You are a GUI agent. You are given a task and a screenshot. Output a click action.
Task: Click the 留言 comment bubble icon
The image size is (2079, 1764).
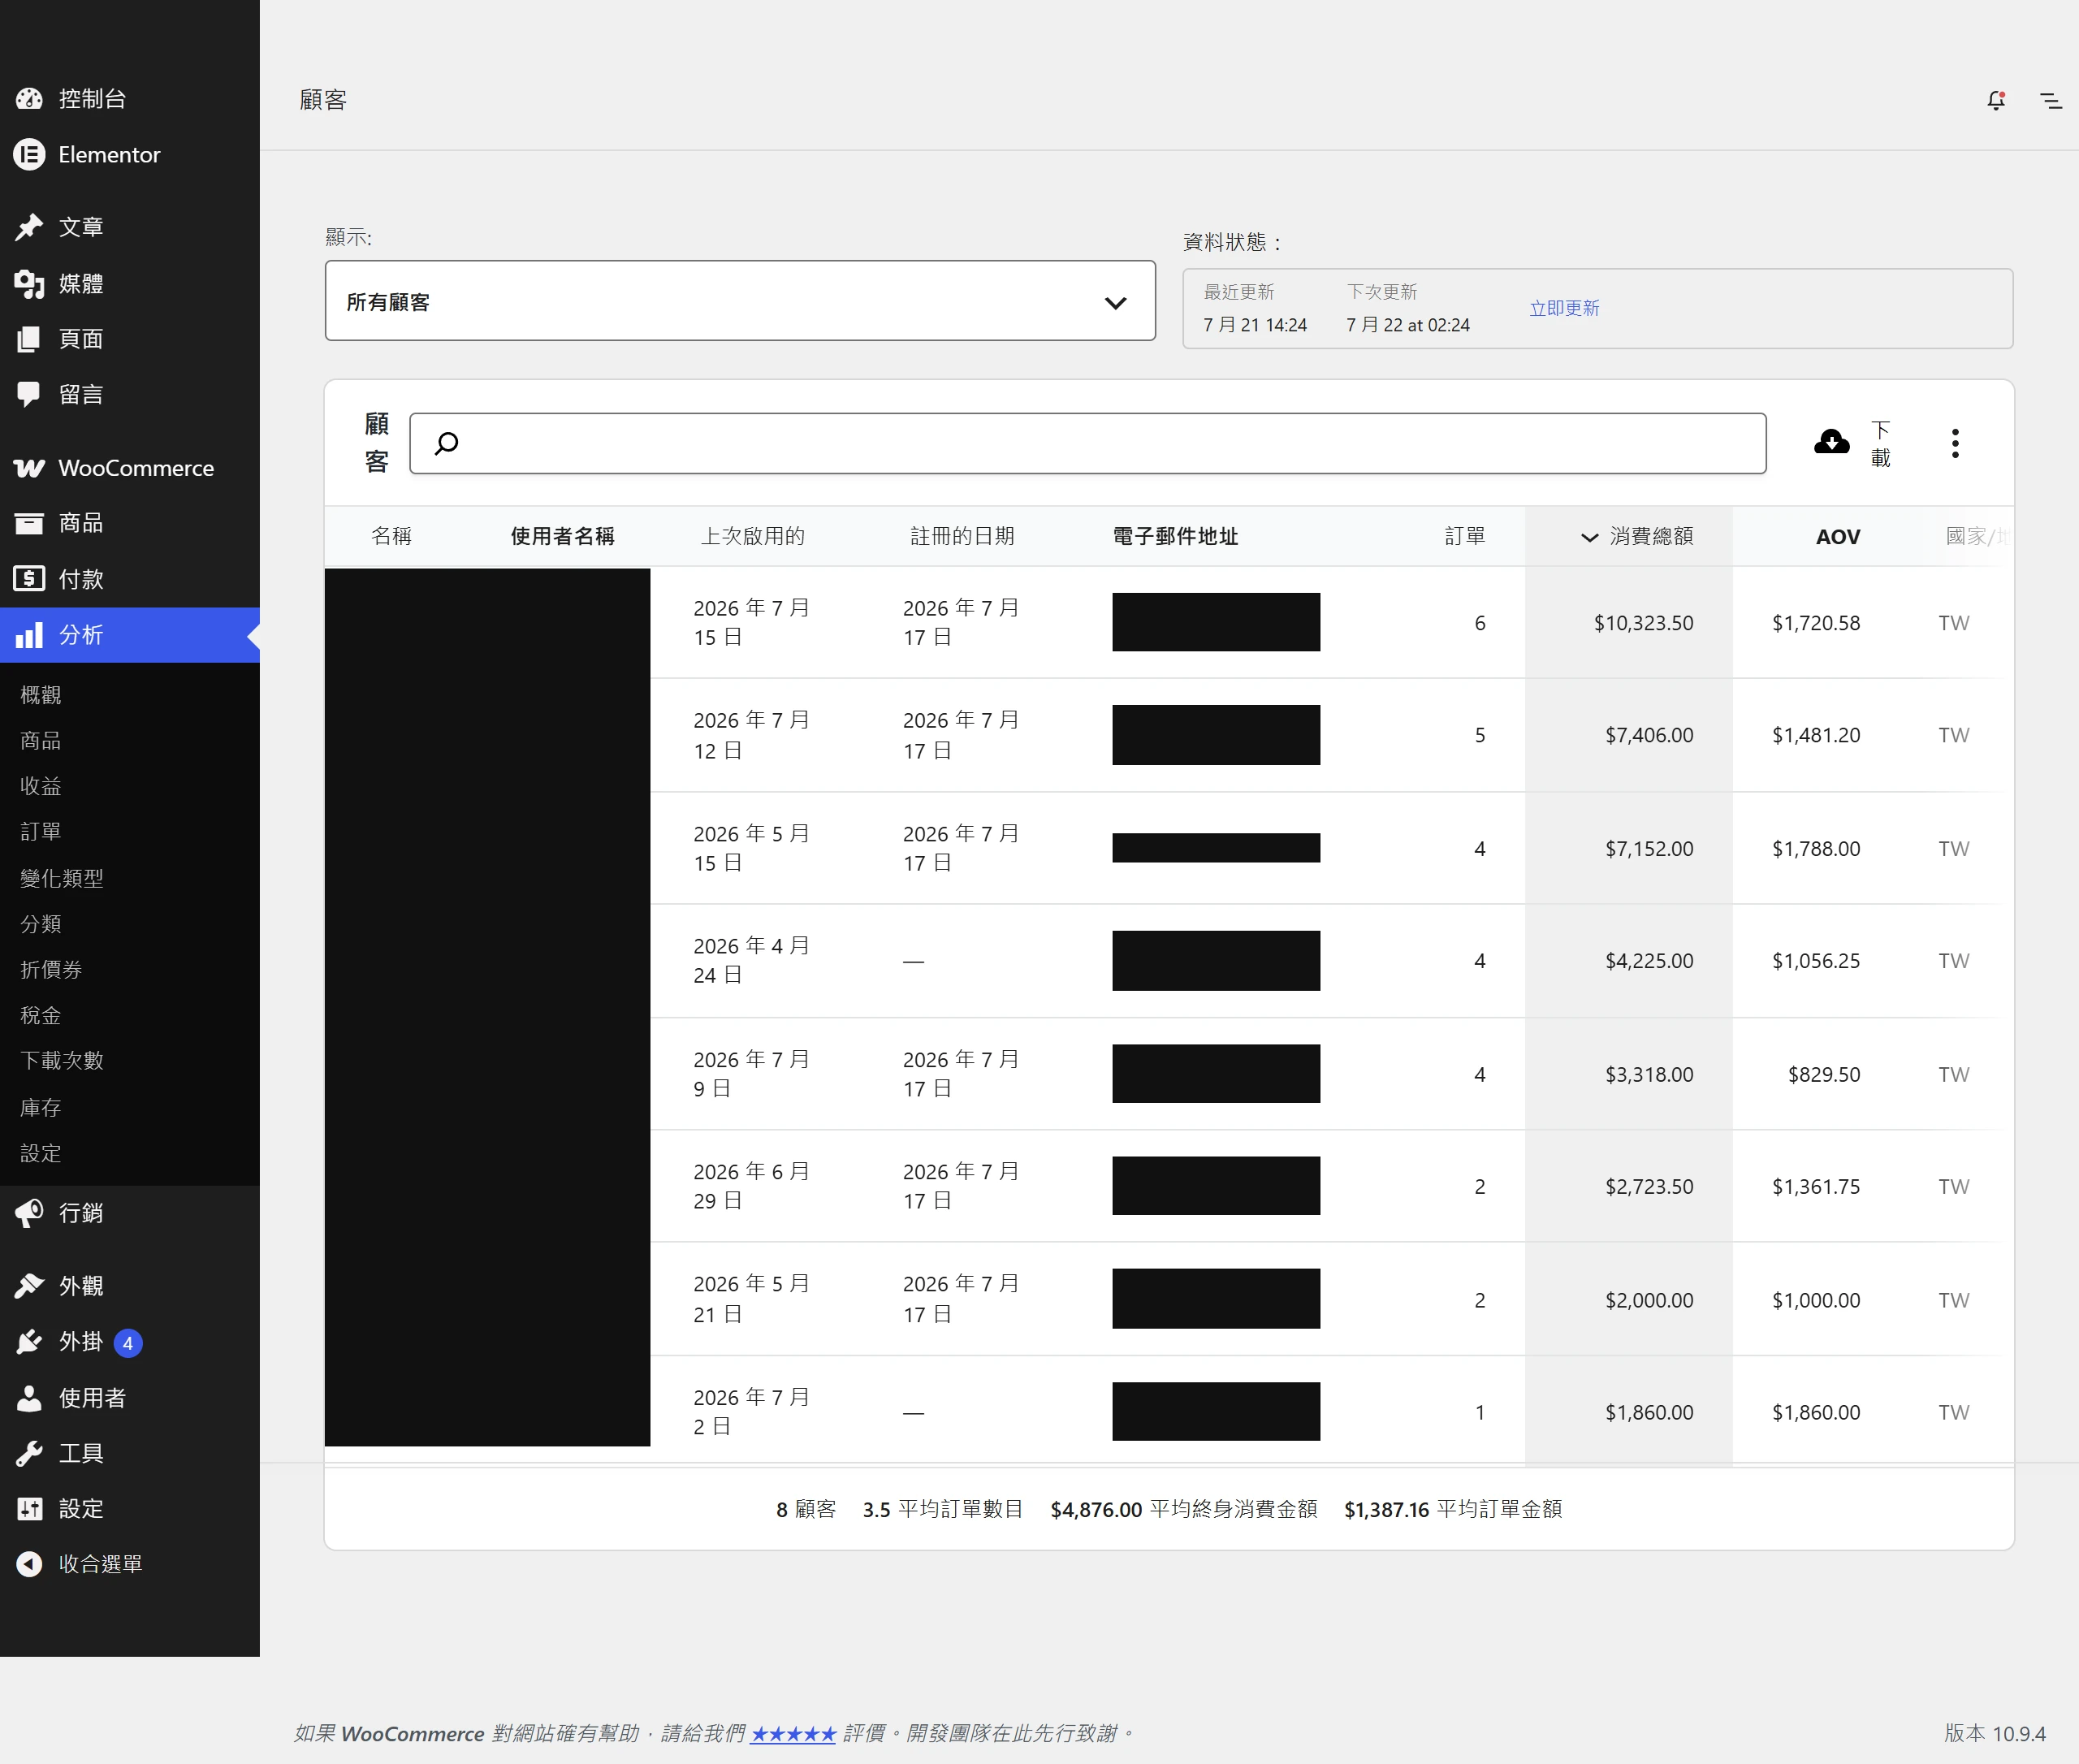[x=29, y=394]
